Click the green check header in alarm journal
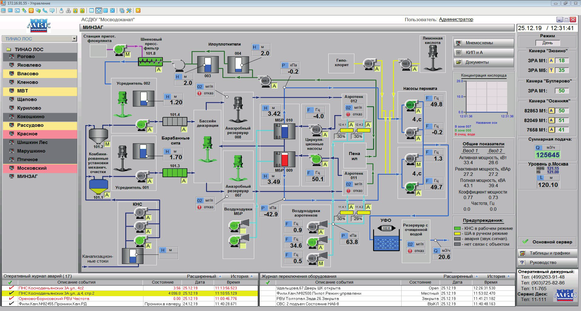 [10, 282]
